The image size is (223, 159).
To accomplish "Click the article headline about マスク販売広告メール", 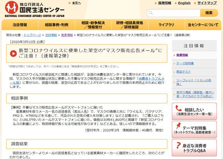I will (90, 53).
